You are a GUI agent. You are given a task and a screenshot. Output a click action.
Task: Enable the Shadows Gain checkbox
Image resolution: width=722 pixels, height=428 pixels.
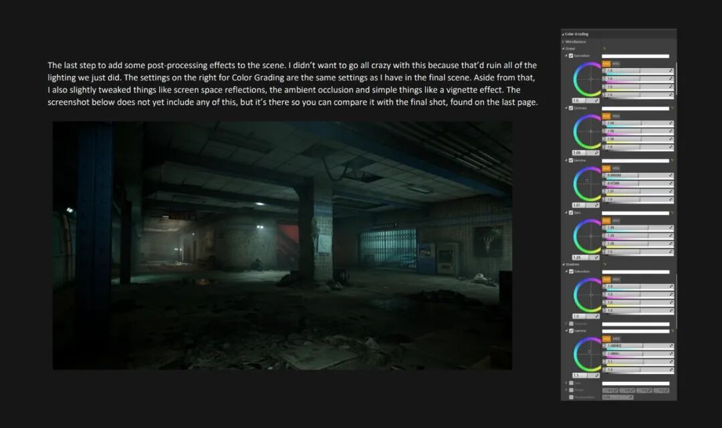pos(571,383)
